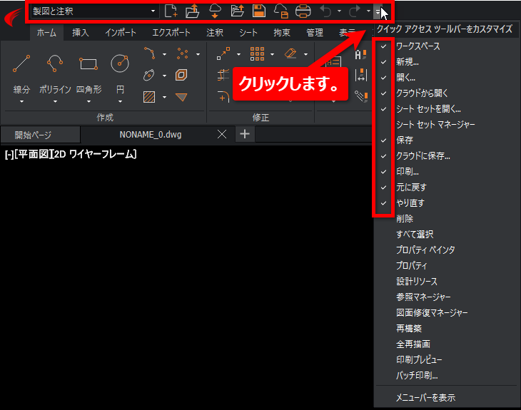Add new drawing tab with plus button

pos(244,134)
